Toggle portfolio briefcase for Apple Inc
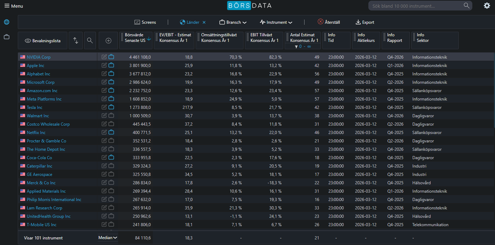This screenshot has width=495, height=245. point(111,66)
